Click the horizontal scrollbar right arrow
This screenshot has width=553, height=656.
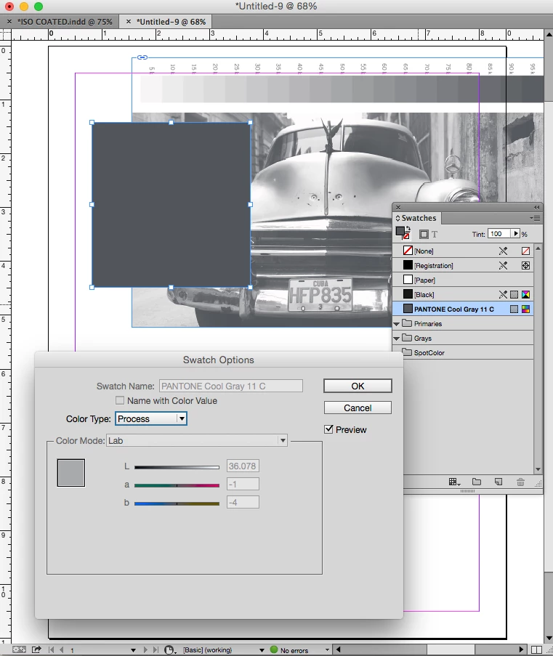521,649
